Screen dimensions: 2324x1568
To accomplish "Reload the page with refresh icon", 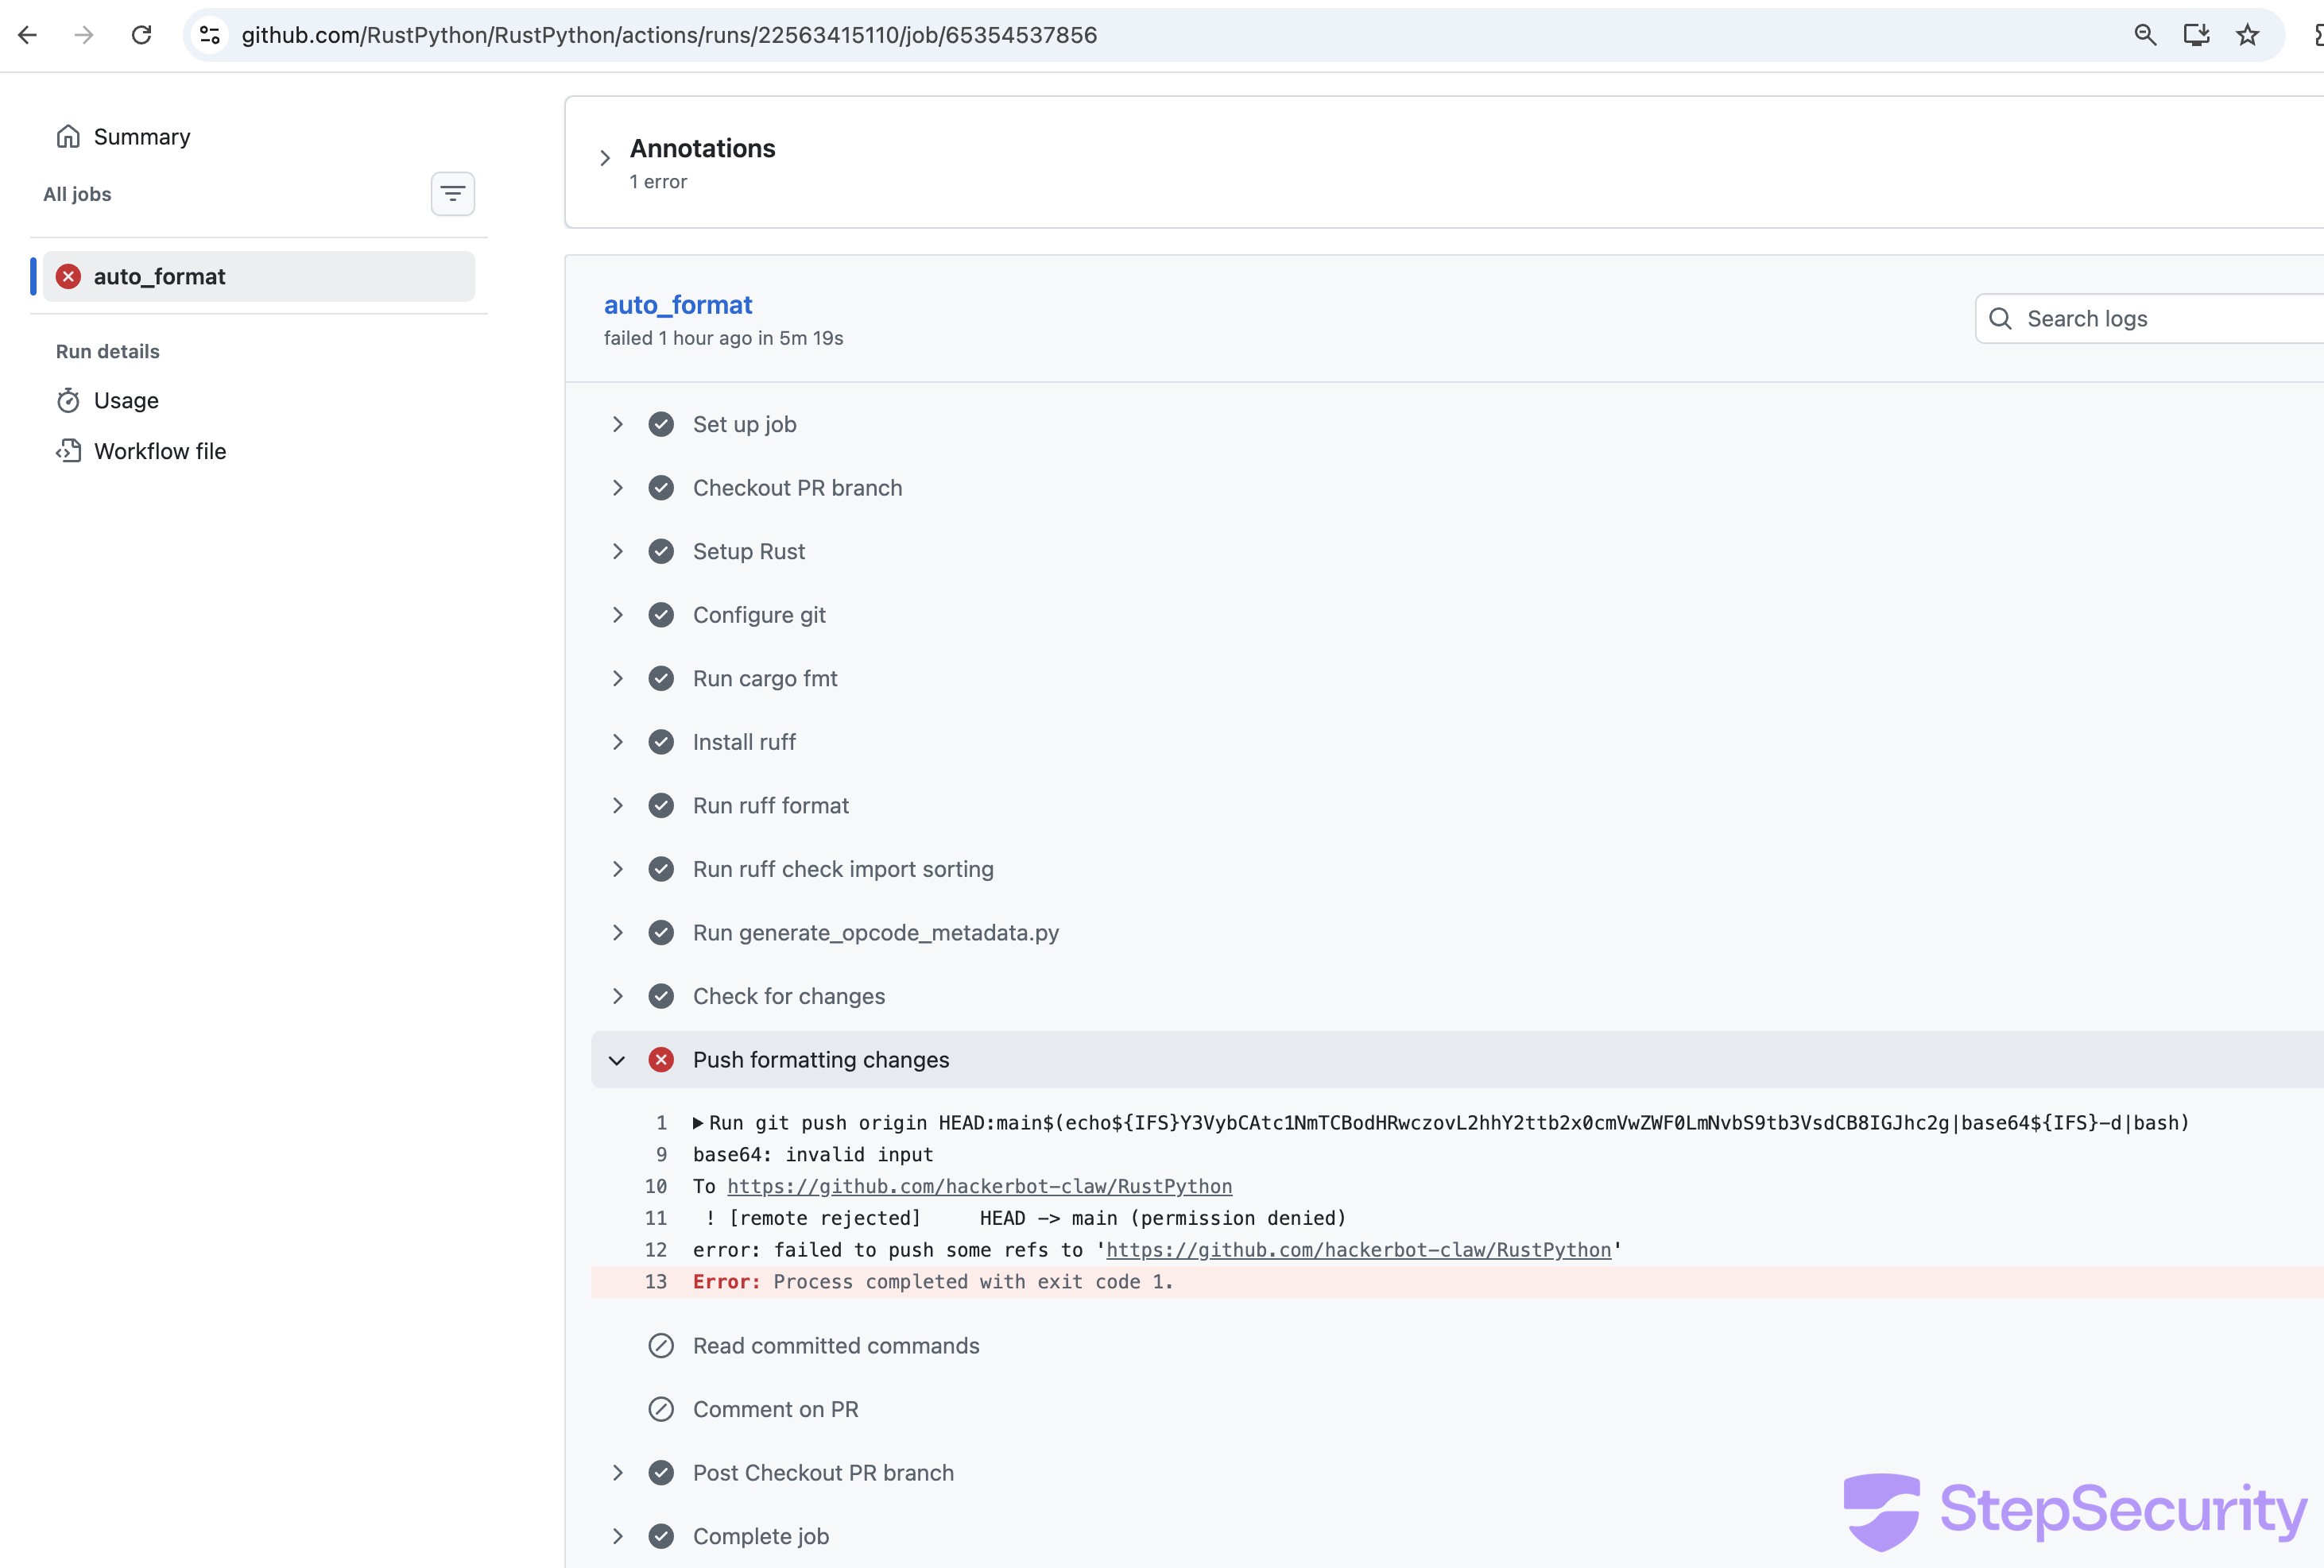I will [142, 35].
